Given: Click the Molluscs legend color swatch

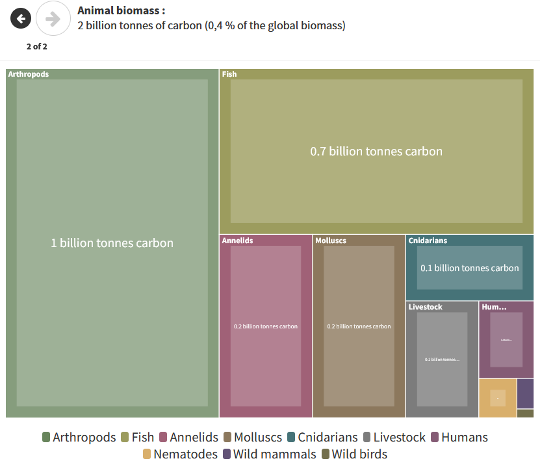Looking at the screenshot, I should tap(228, 438).
